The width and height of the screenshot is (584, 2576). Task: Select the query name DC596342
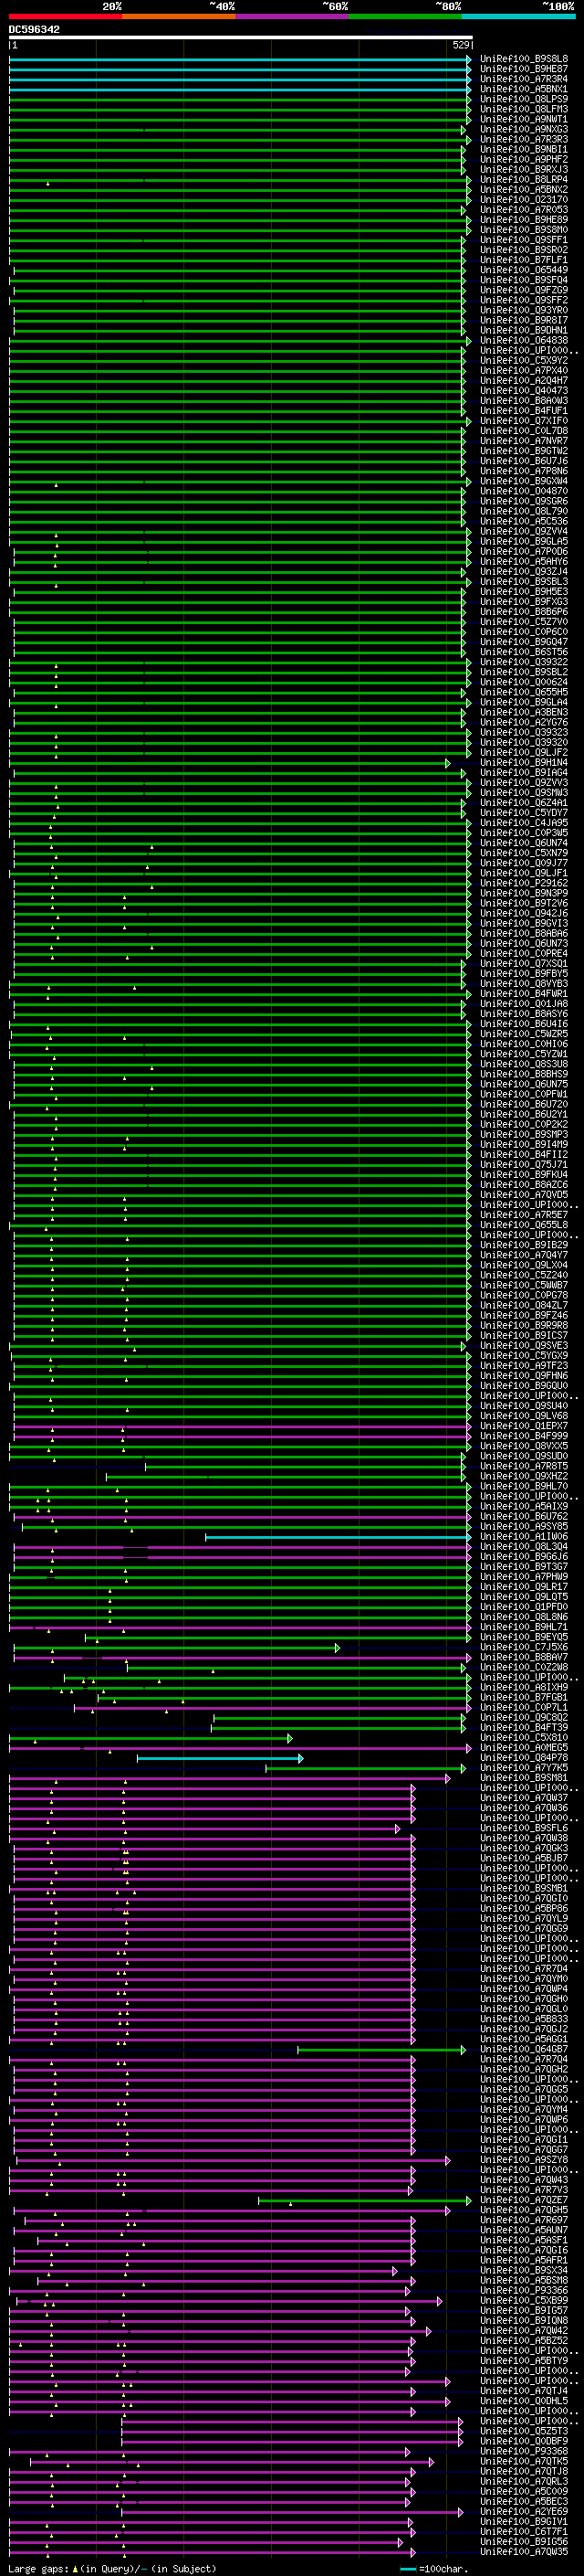(x=34, y=29)
